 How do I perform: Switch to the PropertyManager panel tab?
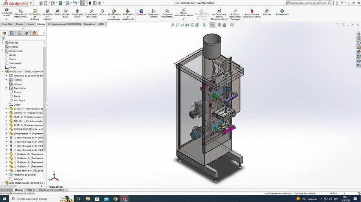[x=11, y=33]
